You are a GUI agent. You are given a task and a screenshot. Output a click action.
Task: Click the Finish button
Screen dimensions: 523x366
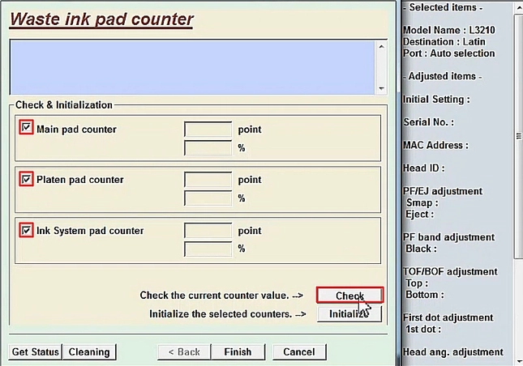coord(238,352)
